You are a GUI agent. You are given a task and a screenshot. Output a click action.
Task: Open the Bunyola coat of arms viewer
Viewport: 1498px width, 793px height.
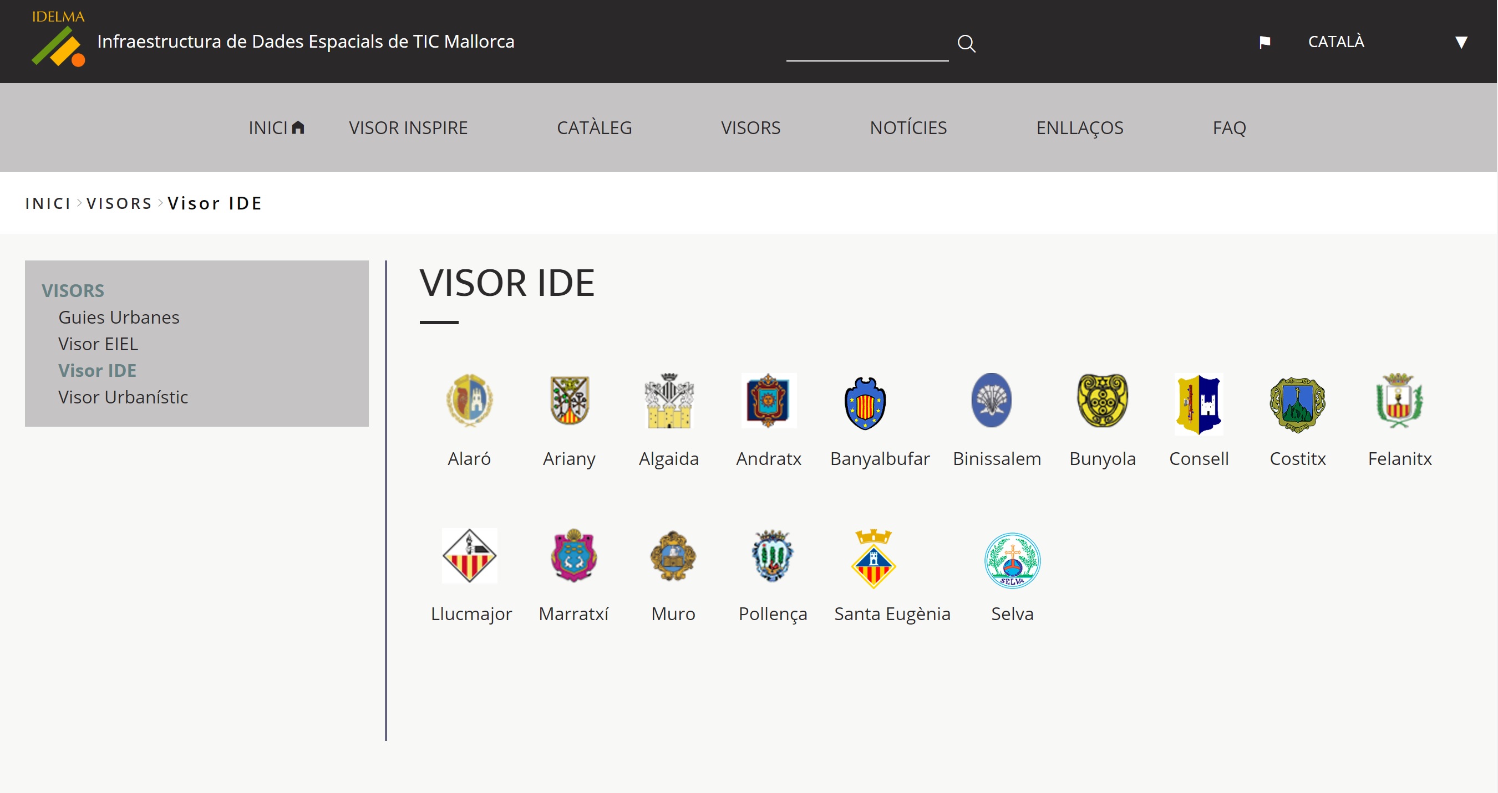[x=1103, y=400]
